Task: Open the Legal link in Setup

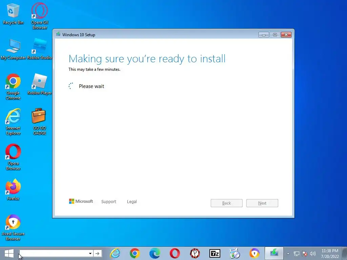Action: [132, 202]
